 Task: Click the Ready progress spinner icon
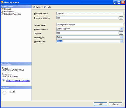click(x=4, y=93)
